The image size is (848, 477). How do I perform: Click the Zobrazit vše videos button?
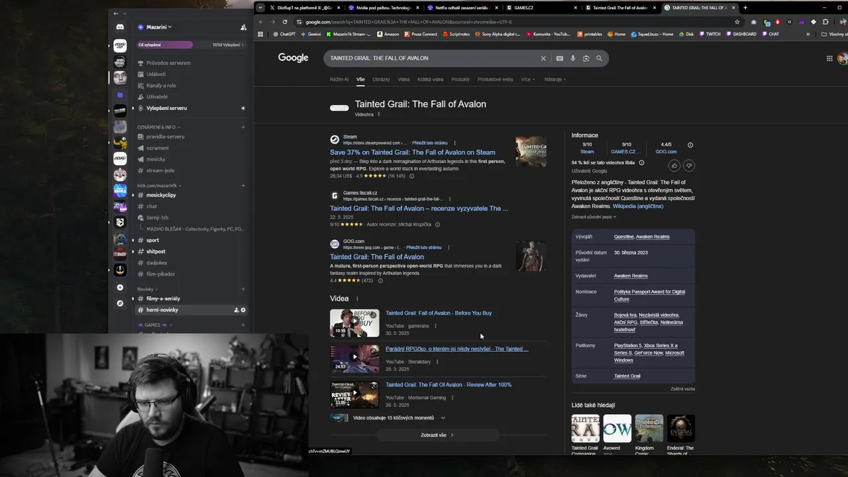(437, 435)
